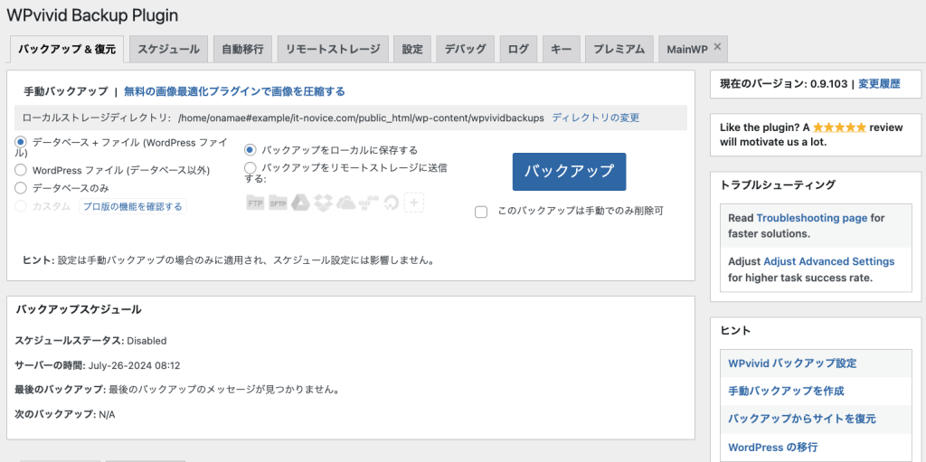Open the デバッグ tab
Viewport: 926px width, 462px height.
(x=466, y=49)
